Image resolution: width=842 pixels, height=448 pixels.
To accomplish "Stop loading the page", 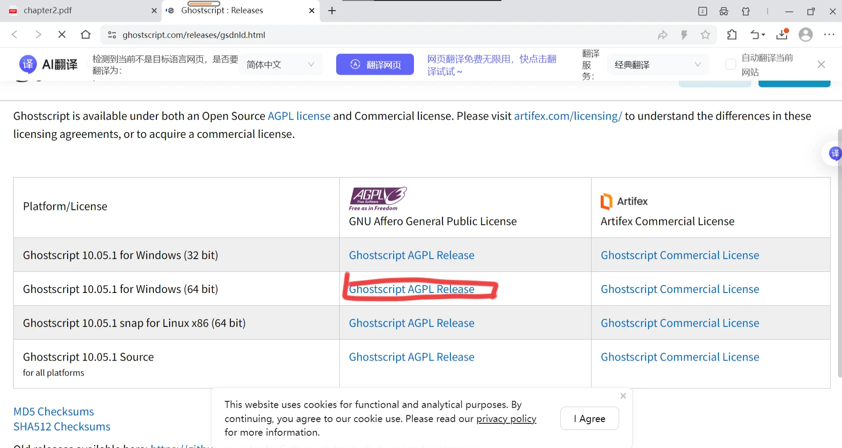I will (x=62, y=35).
